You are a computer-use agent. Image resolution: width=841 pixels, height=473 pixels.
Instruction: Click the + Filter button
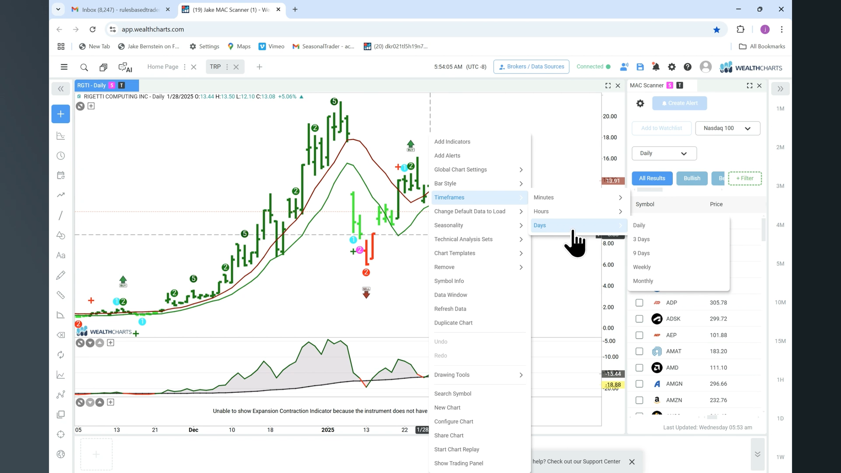tap(745, 178)
